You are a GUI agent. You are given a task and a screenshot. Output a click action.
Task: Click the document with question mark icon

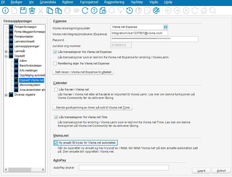(103, 11)
